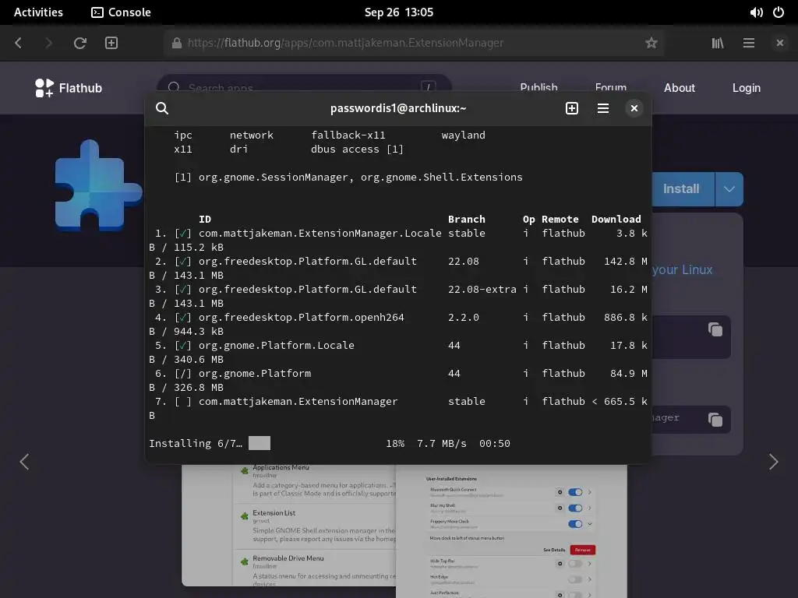The image size is (798, 598).
Task: Open a new terminal tab in Console
Action: click(x=571, y=108)
